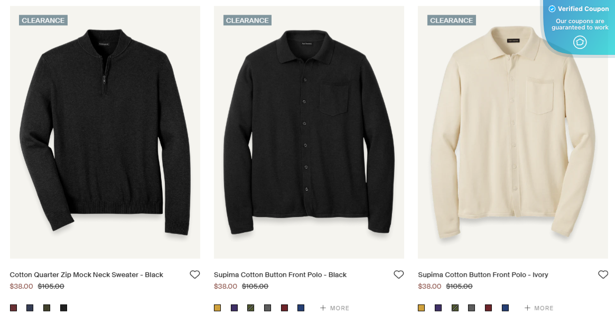
Task: Click the heart icon for the Black sweater
Action: (194, 274)
